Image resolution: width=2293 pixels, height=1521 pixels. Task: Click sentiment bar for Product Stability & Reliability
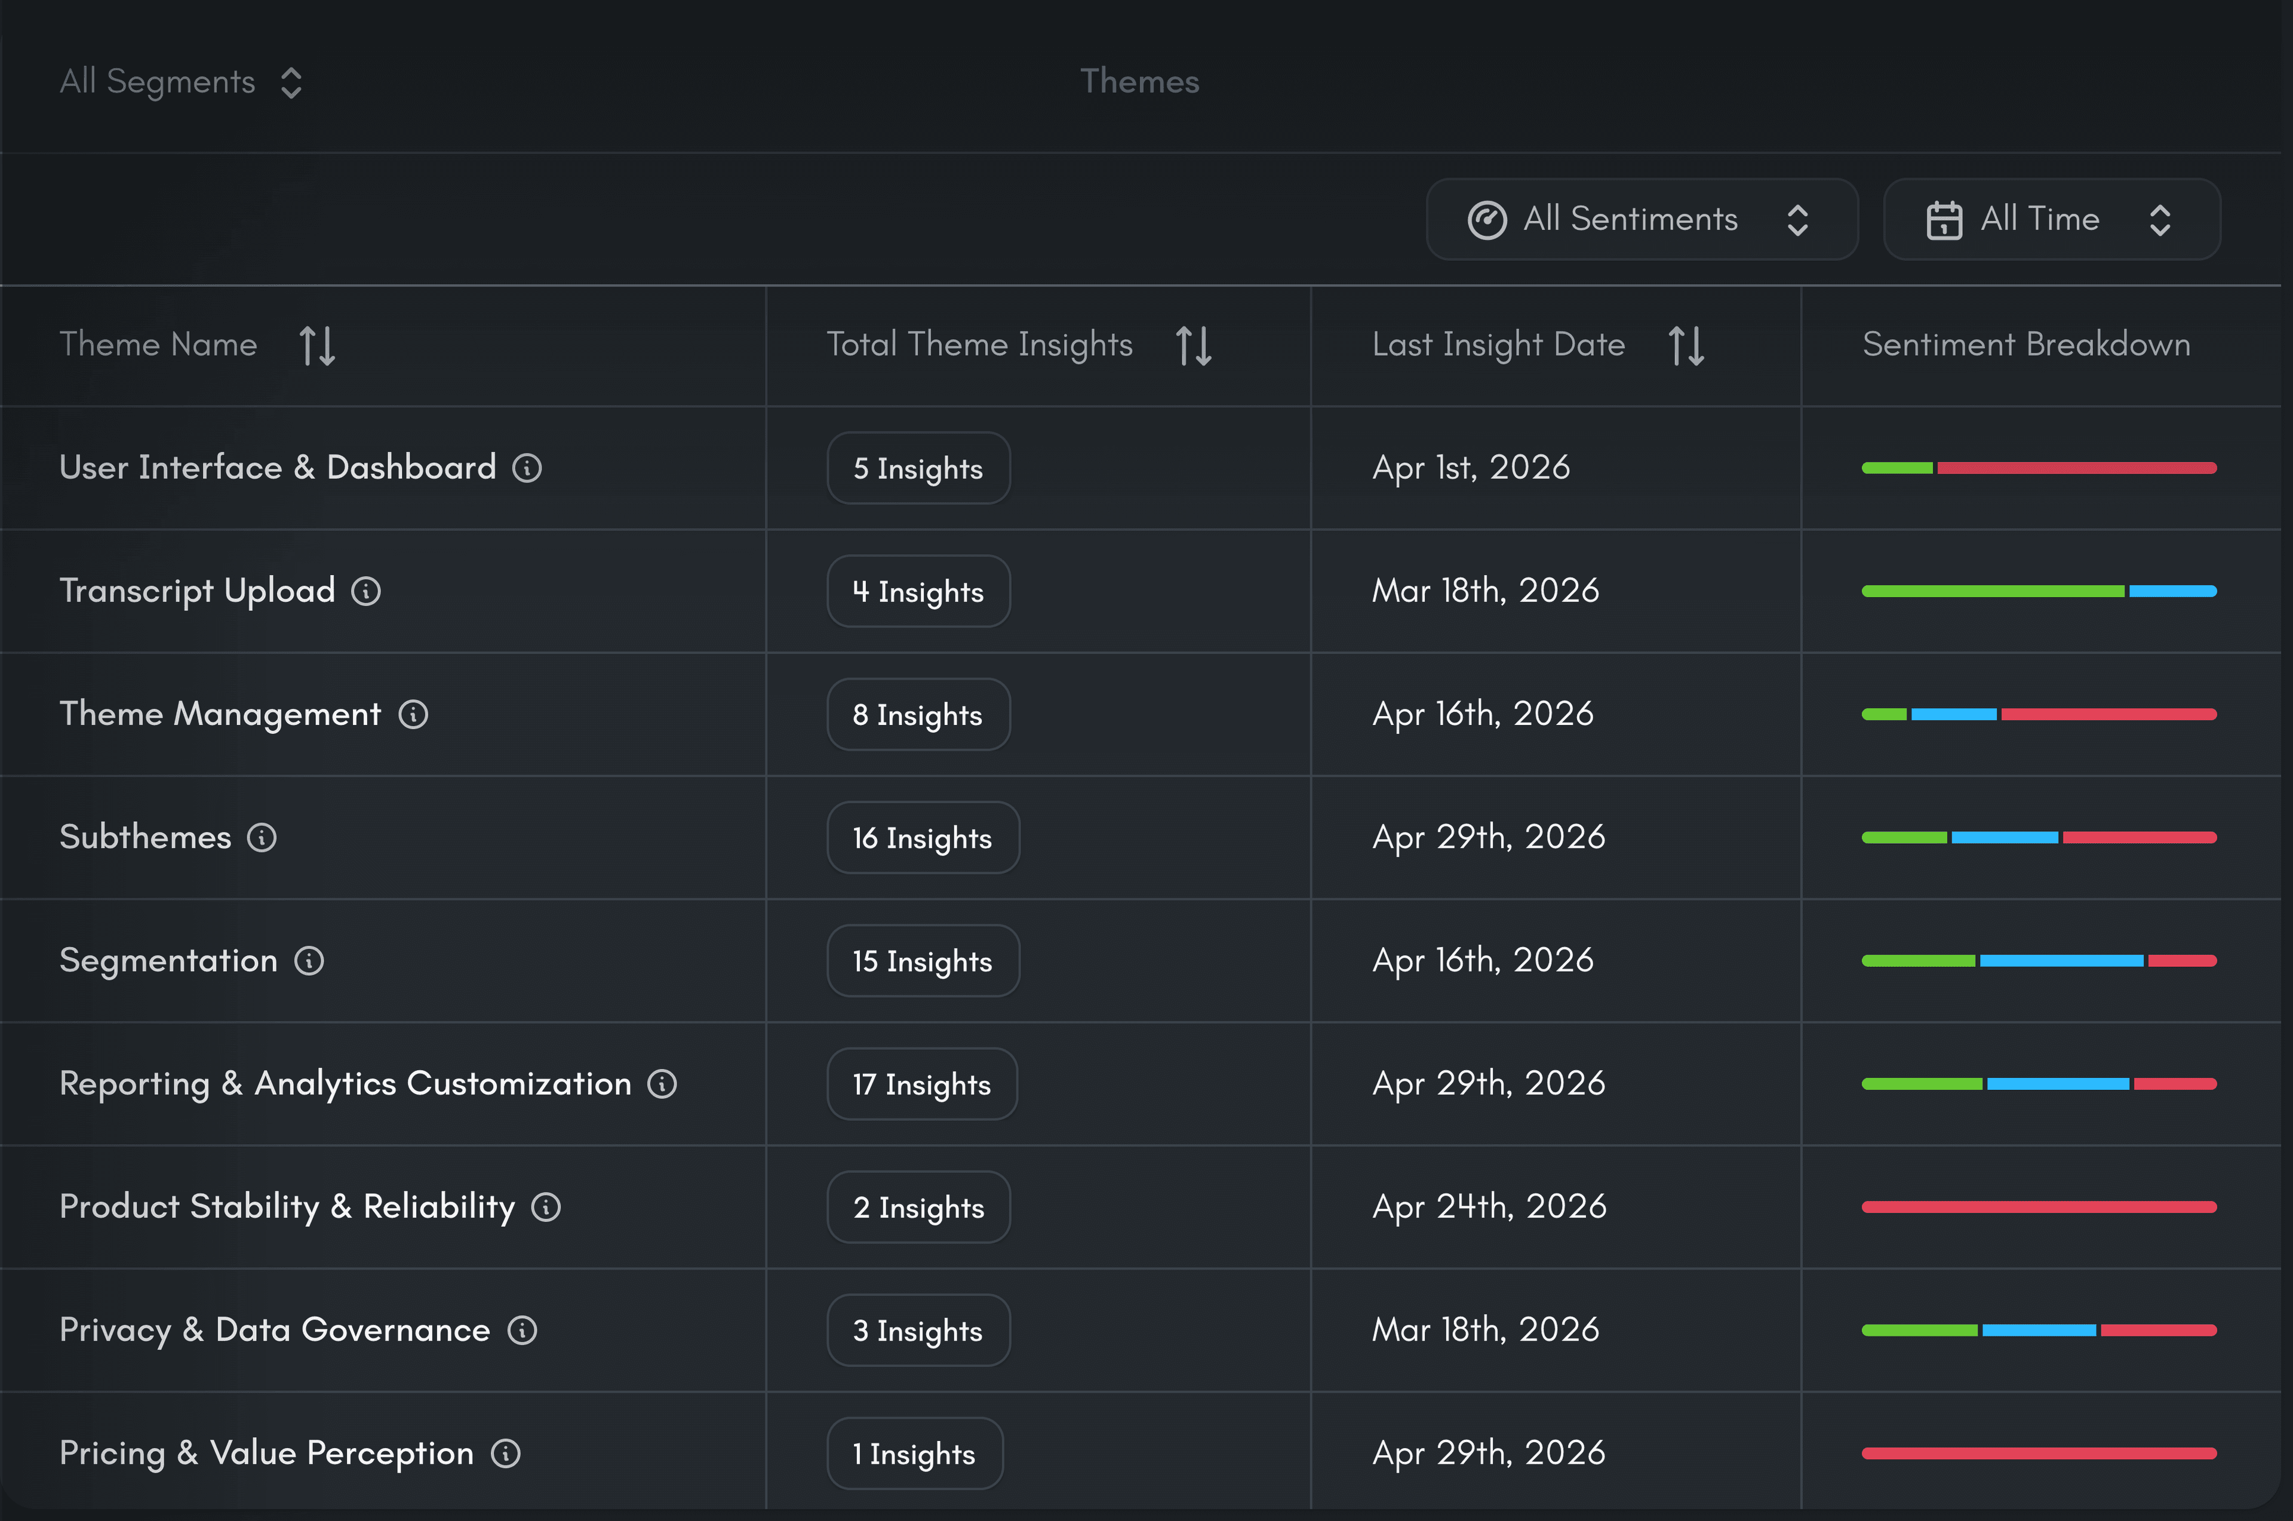click(2039, 1207)
